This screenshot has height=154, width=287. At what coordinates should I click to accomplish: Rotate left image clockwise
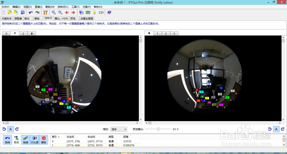point(17,129)
